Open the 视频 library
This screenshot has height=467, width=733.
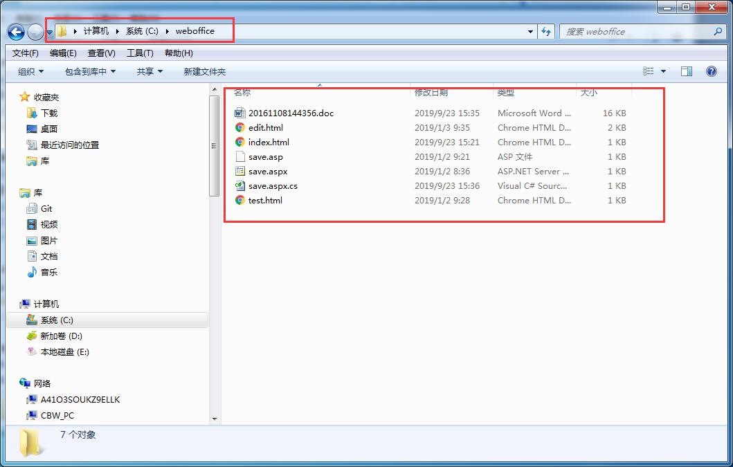click(x=49, y=224)
